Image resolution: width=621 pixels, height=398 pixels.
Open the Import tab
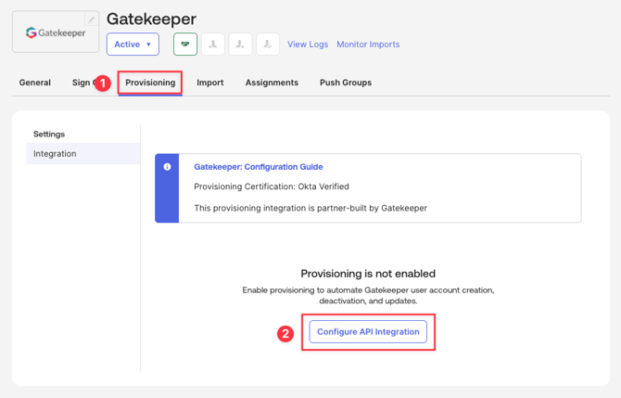pos(210,83)
